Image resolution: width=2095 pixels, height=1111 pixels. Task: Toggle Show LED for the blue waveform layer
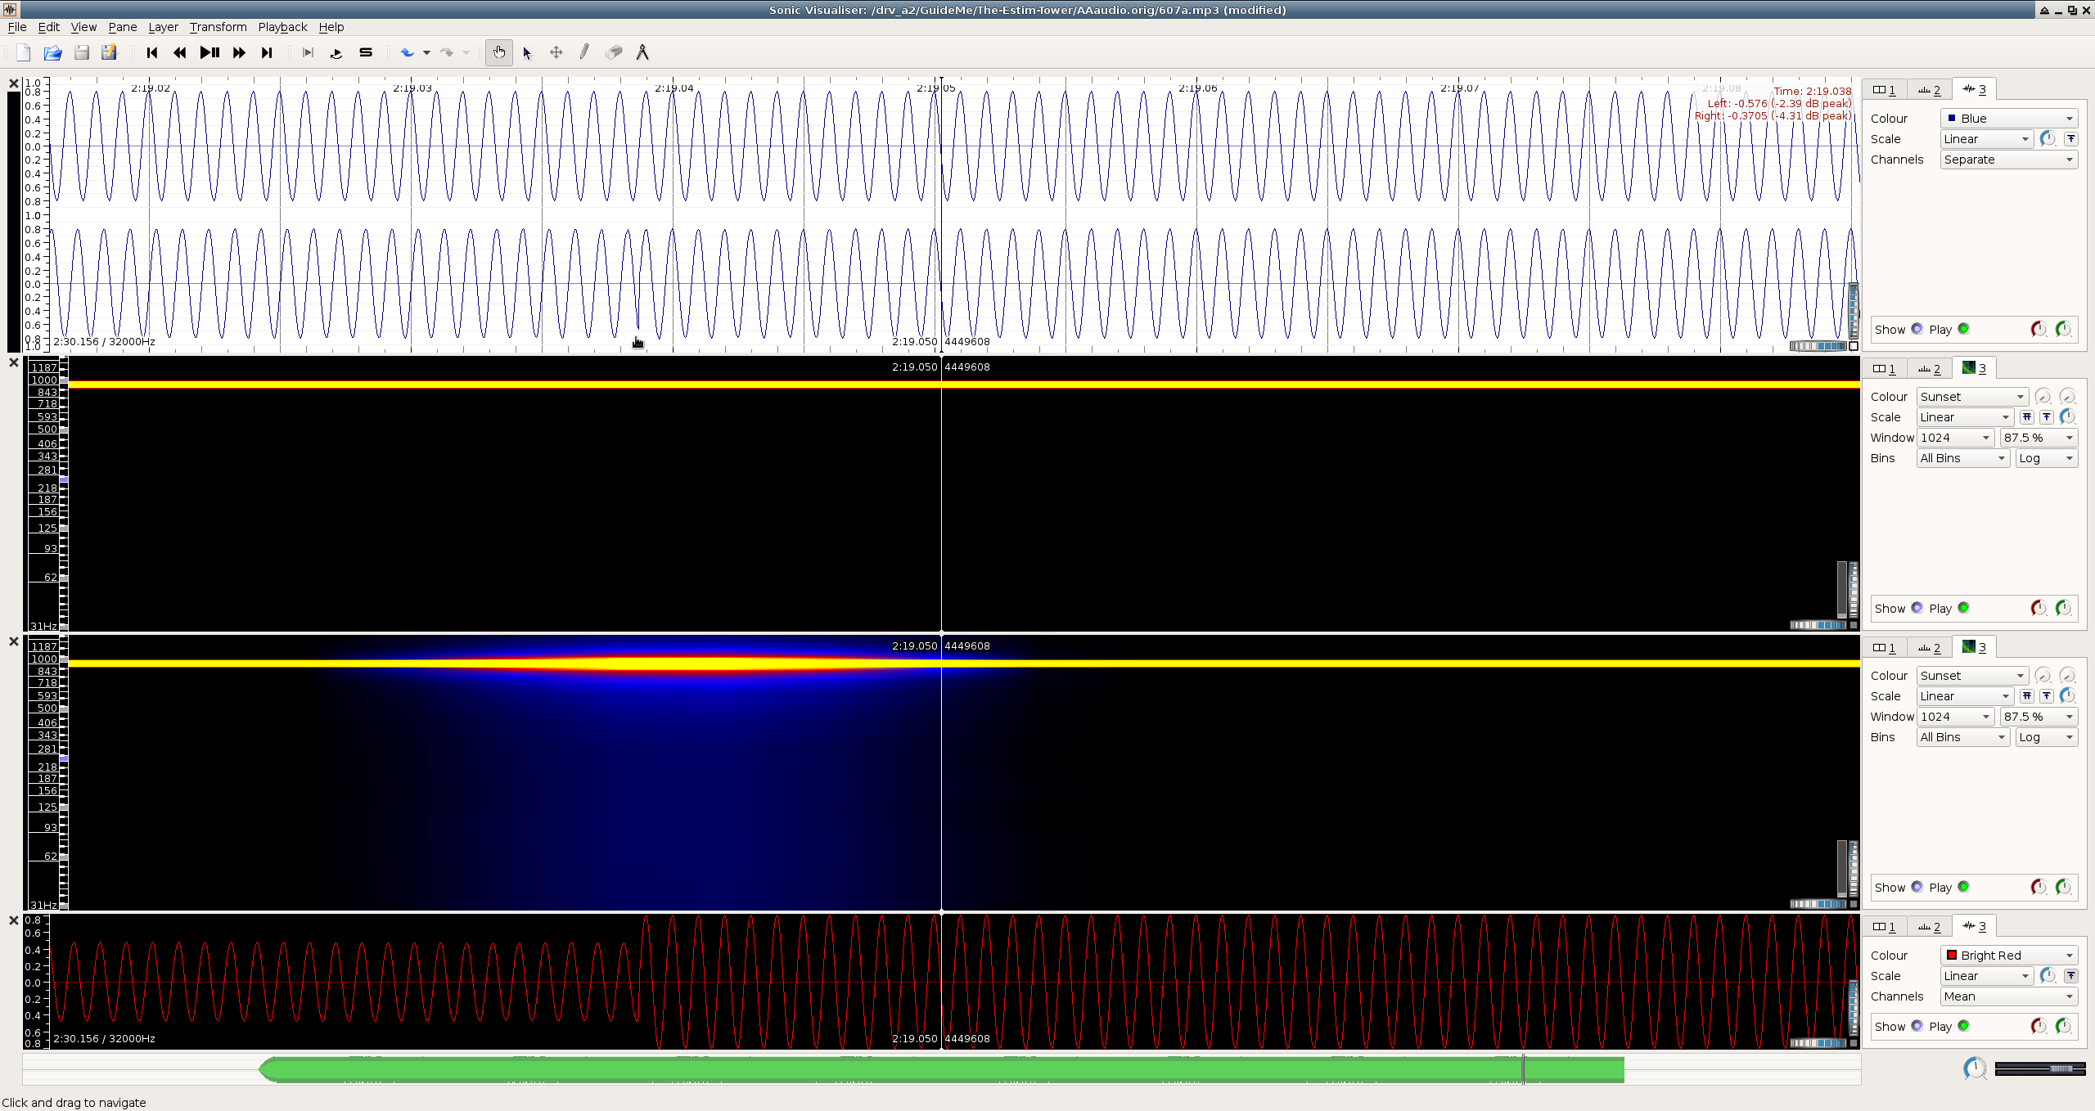click(x=1917, y=329)
